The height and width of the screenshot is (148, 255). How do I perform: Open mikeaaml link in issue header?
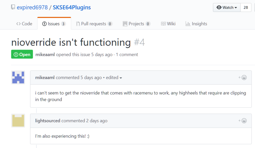(x=45, y=55)
